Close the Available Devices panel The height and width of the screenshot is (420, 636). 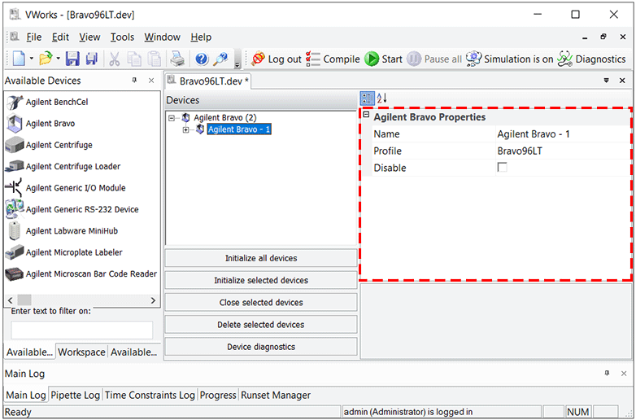(151, 81)
